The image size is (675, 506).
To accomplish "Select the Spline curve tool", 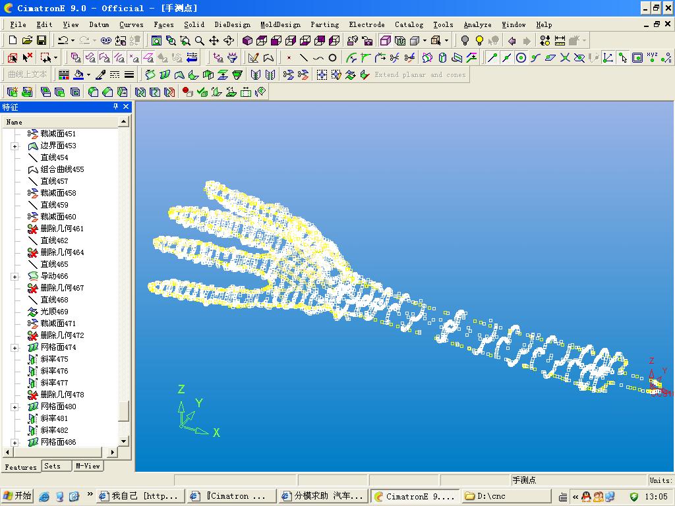I will click(318, 58).
